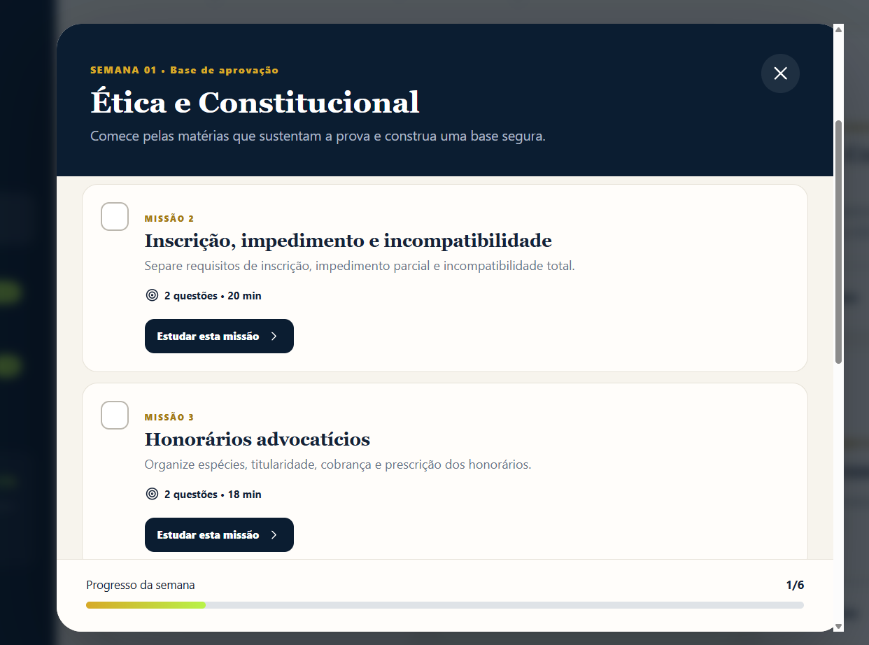Click the scrollbar up arrow

click(839, 29)
